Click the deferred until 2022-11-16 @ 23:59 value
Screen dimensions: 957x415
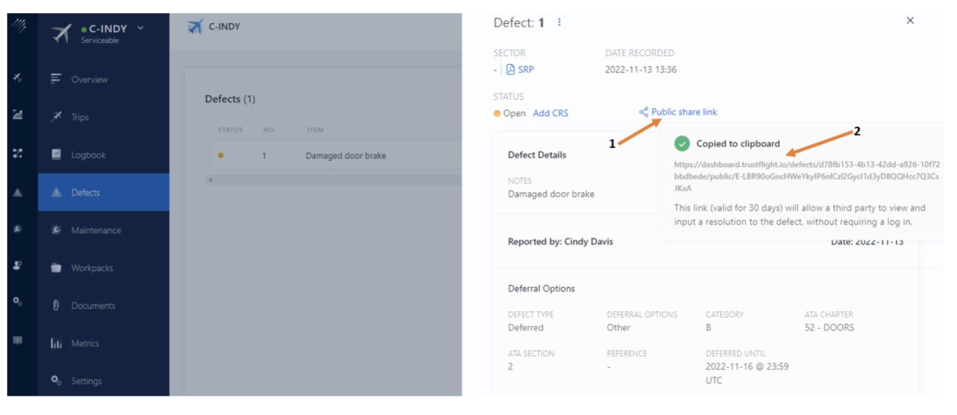coord(747,373)
